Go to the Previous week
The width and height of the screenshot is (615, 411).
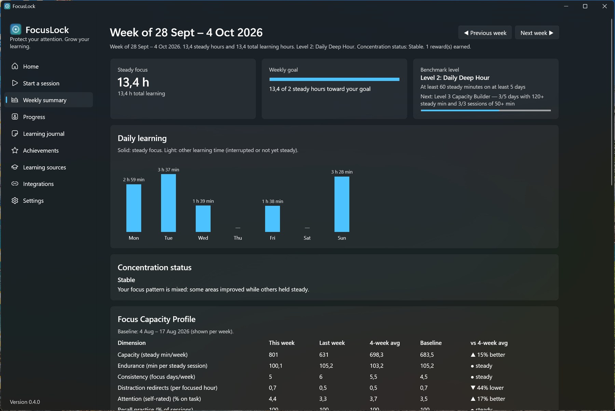(x=485, y=33)
